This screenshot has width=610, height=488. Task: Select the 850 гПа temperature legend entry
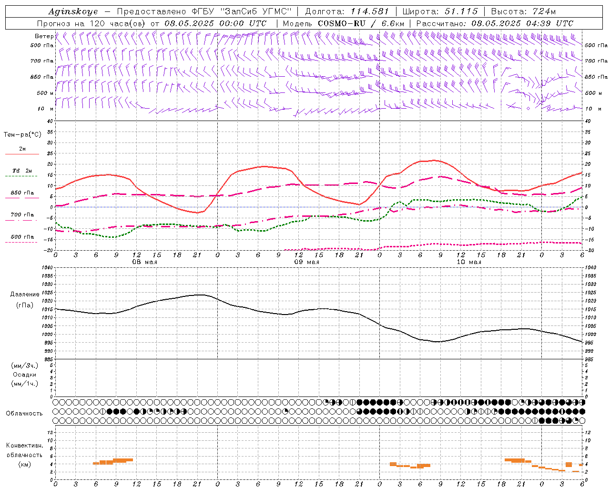[22, 193]
